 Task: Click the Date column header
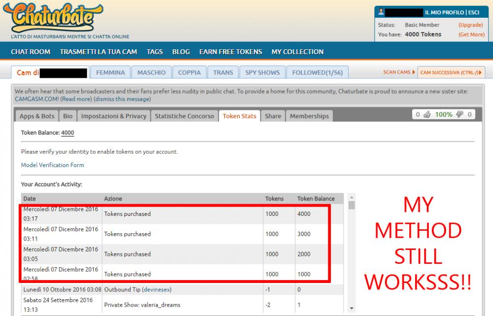pyautogui.click(x=30, y=199)
